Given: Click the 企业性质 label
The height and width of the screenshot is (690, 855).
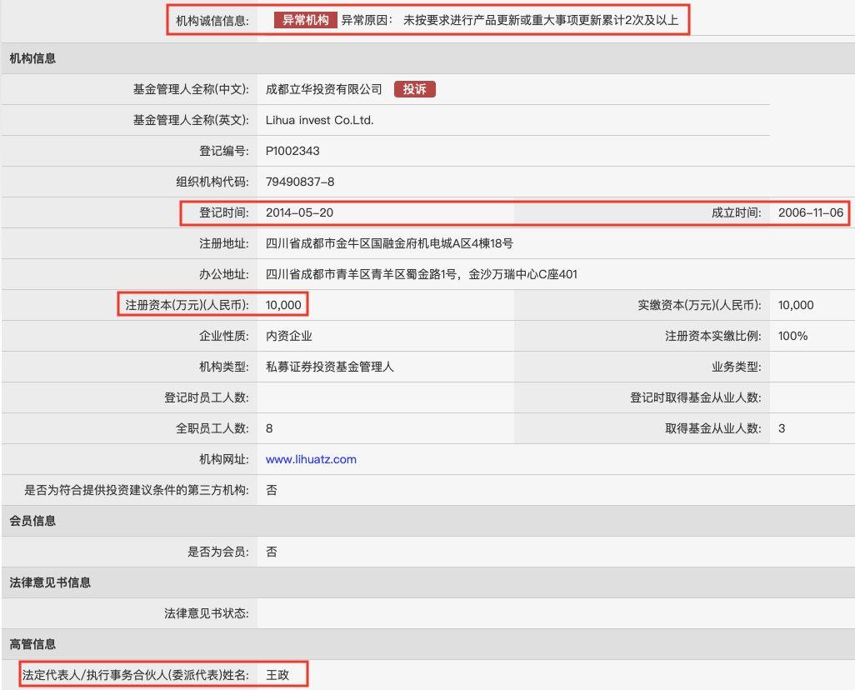Looking at the screenshot, I should click(x=224, y=336).
